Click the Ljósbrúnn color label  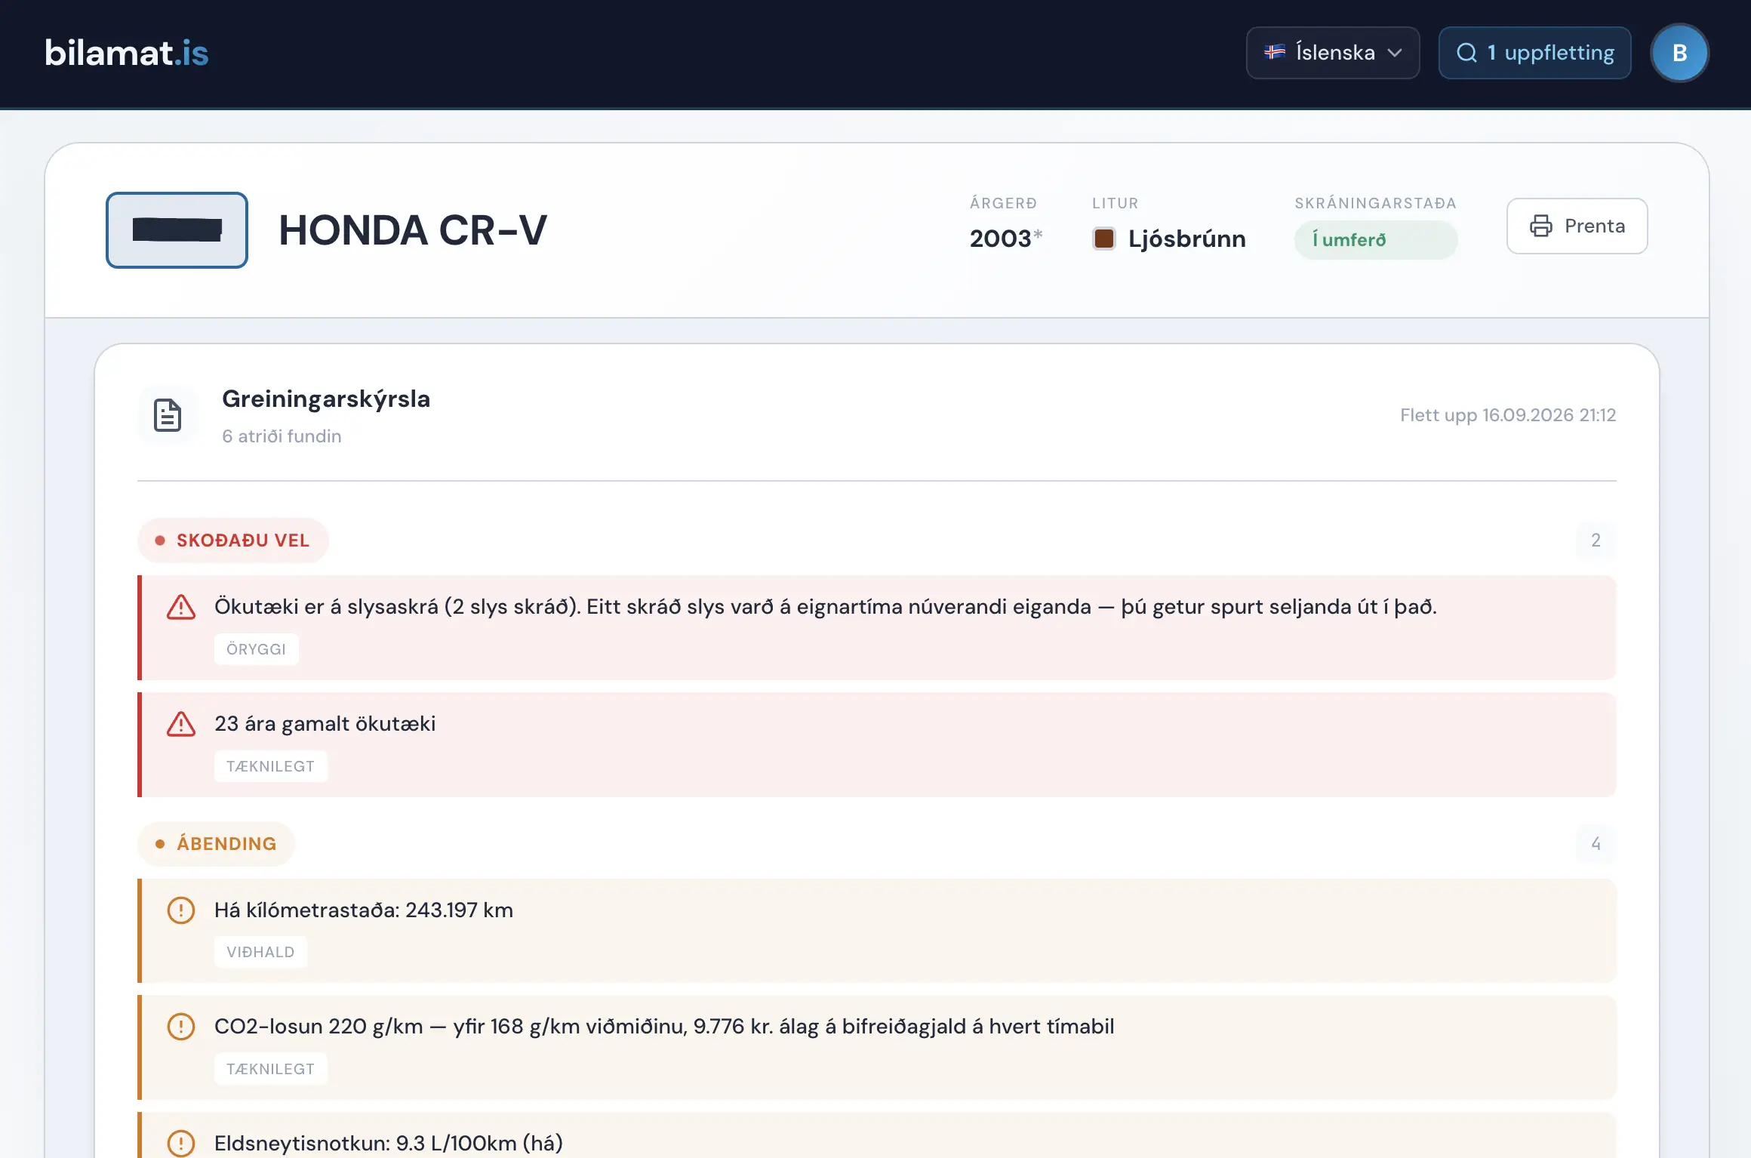(x=1187, y=239)
